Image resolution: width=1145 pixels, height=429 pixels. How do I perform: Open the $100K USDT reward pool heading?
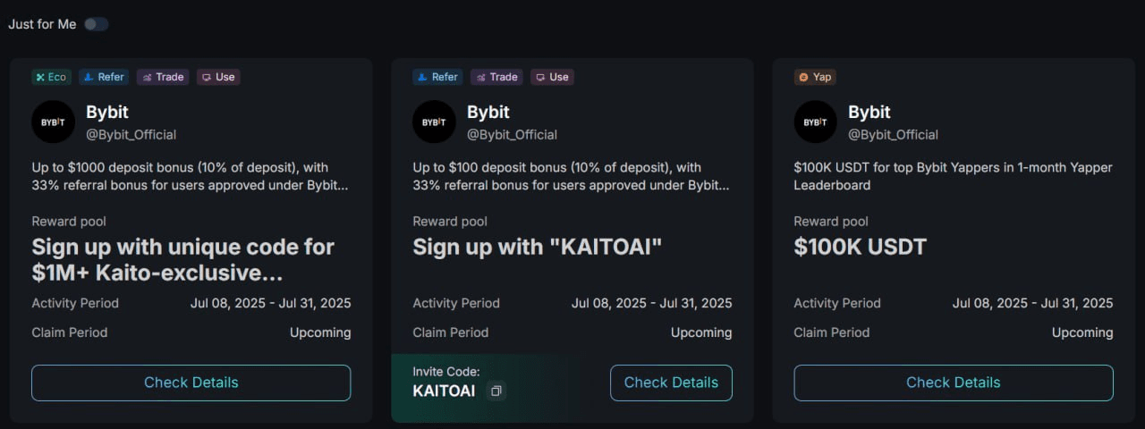(860, 248)
